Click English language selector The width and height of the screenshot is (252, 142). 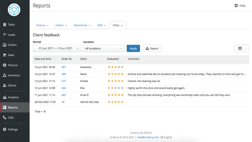[x=168, y=137]
